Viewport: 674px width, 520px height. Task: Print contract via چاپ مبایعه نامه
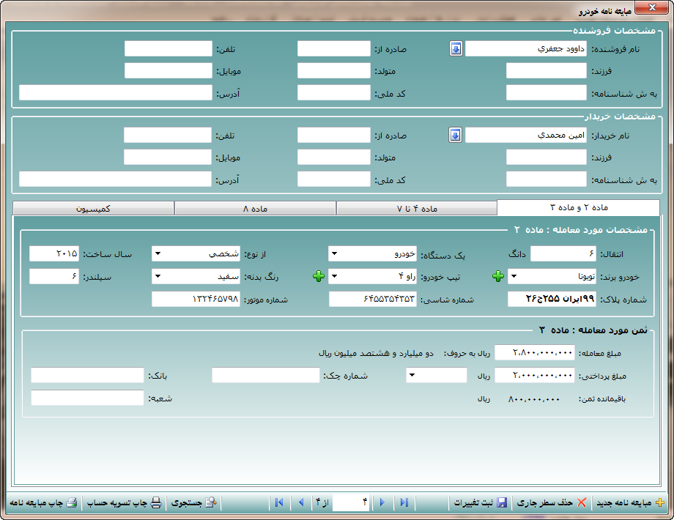pyautogui.click(x=71, y=503)
